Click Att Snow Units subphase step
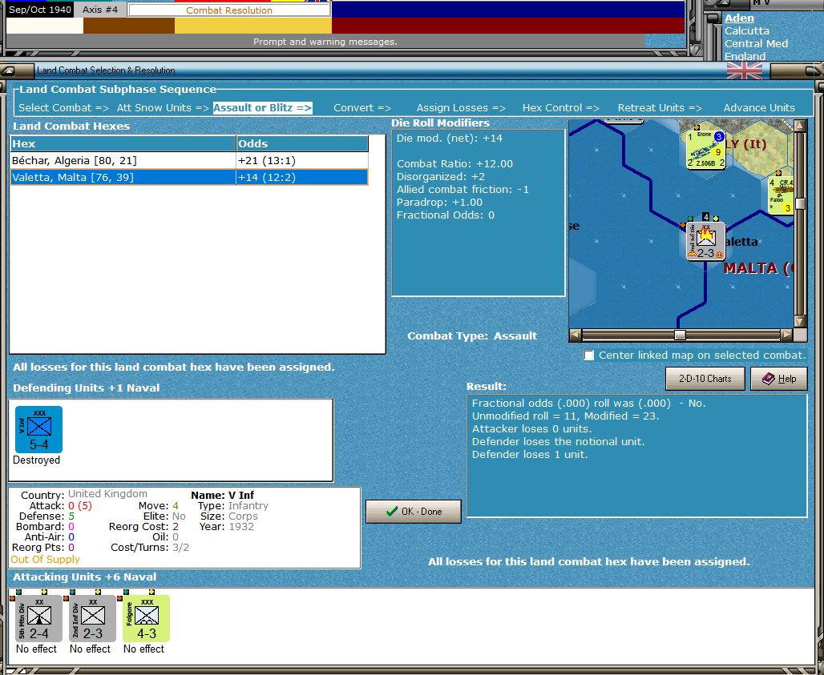This screenshot has height=675, width=824. 163,107
